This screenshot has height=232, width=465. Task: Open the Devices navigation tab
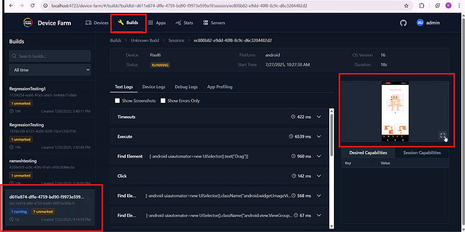coord(97,23)
